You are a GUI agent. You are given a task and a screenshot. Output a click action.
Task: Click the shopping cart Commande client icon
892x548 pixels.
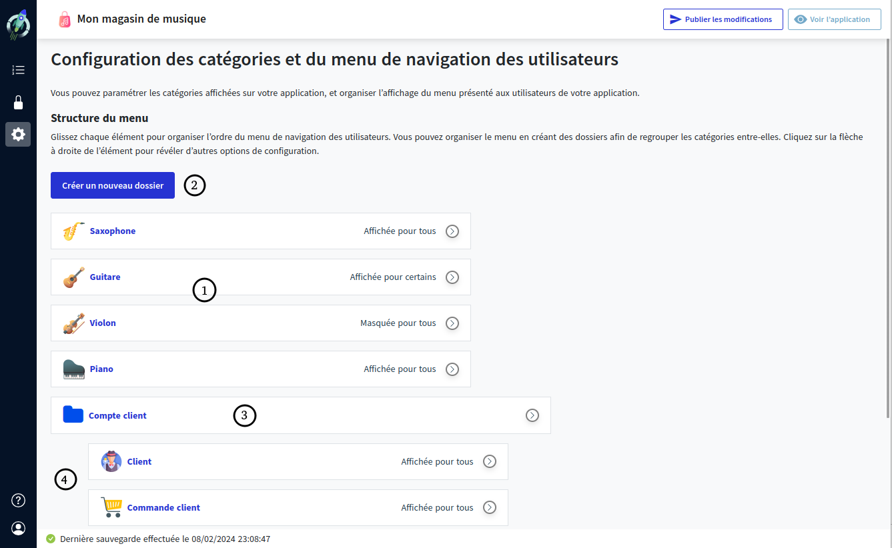tap(111, 507)
